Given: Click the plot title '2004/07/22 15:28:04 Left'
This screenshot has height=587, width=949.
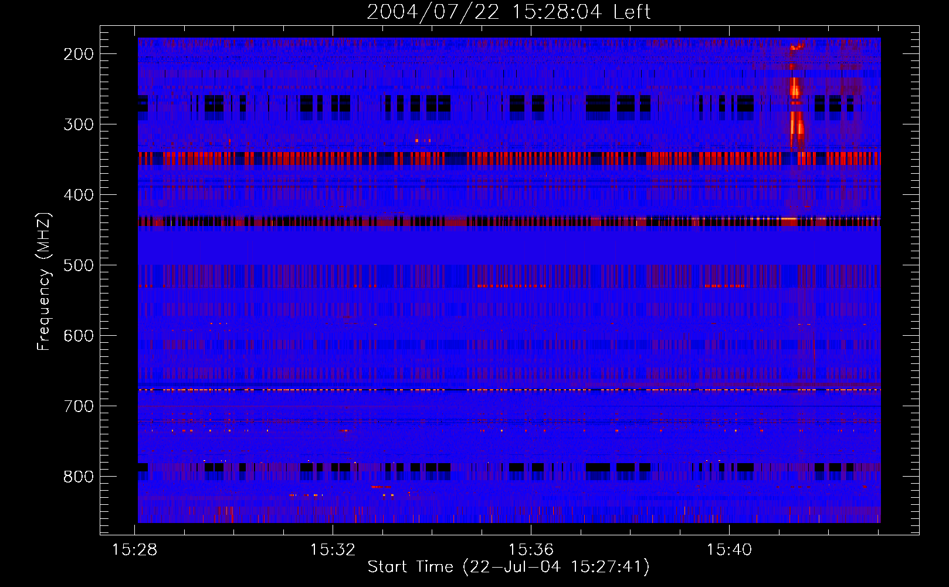Looking at the screenshot, I should coord(509,12).
